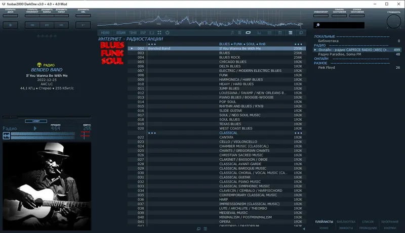Click the Громкость volume knob
The height and width of the screenshot is (233, 405).
point(394,21)
